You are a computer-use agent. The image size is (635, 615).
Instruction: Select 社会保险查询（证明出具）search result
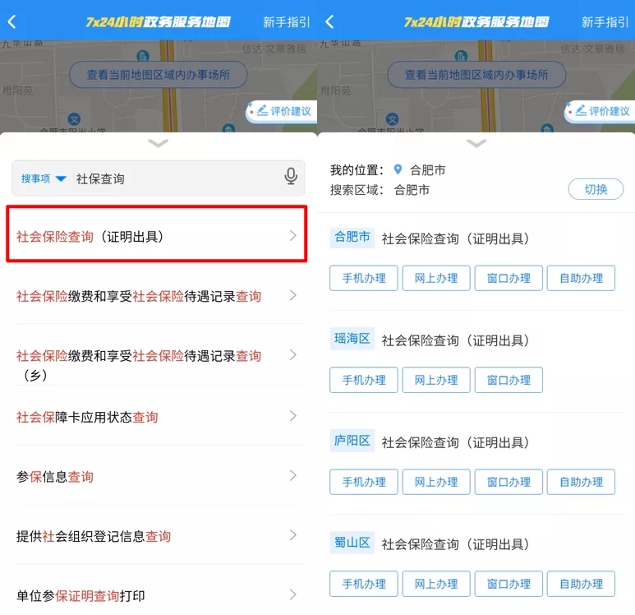pyautogui.click(x=157, y=234)
